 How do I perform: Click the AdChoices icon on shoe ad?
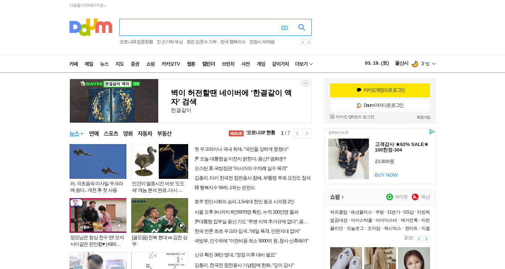coord(432,132)
